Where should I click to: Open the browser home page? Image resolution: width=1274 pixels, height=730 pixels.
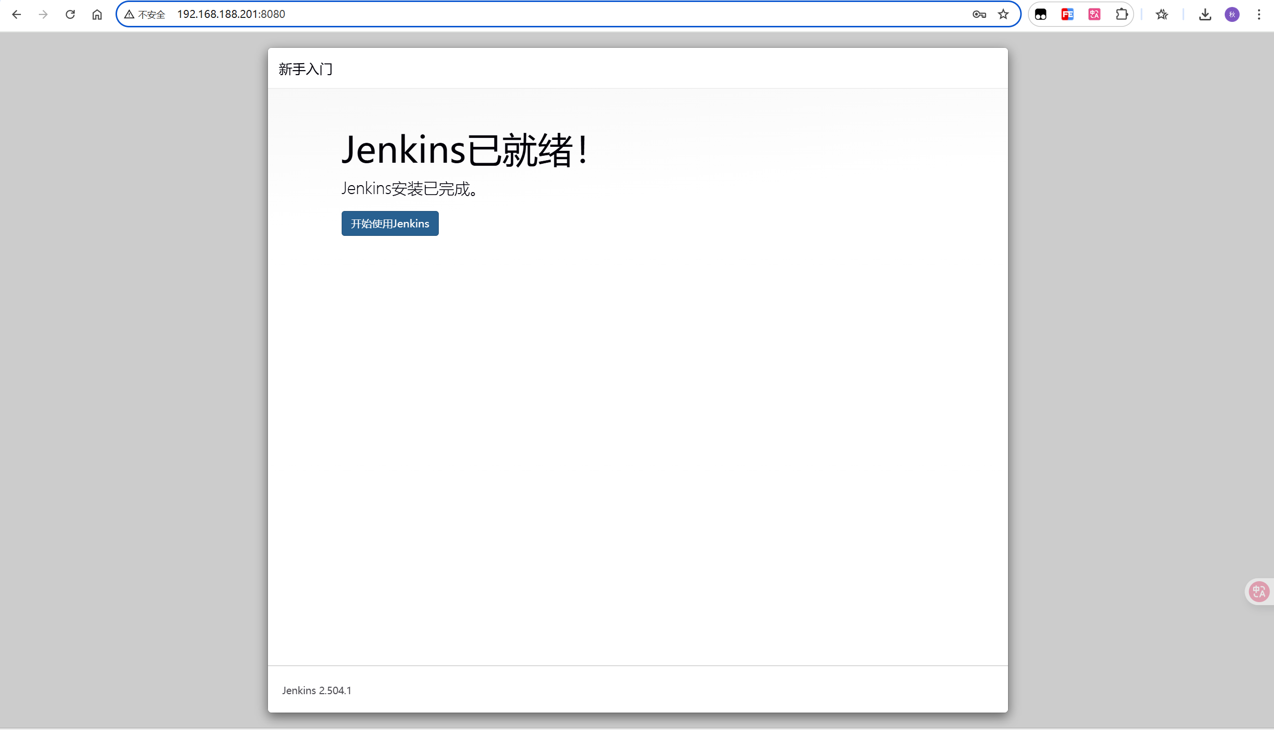click(97, 14)
